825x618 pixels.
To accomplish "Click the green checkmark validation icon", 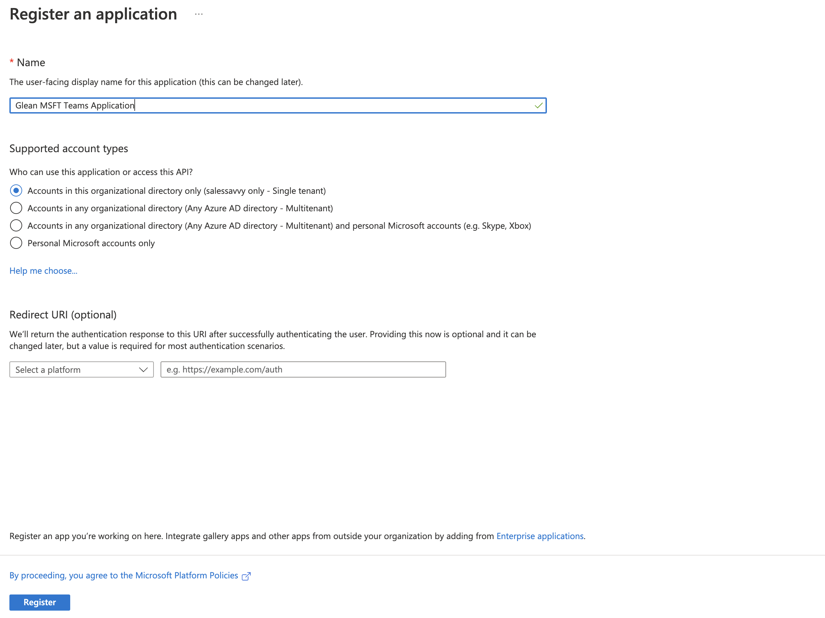I will coord(538,105).
